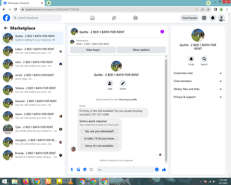Click the Name edit pencil icon
The image size is (231, 185).
pos(123,83)
